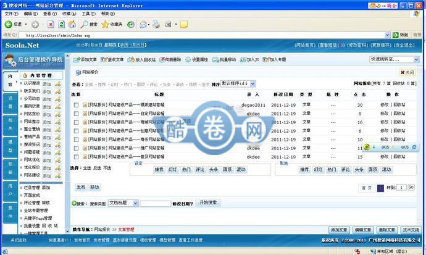Image resolution: width=426 pixels, height=255 pixels.
Task: Click the IE Stop icon
Action: click(x=51, y=25)
